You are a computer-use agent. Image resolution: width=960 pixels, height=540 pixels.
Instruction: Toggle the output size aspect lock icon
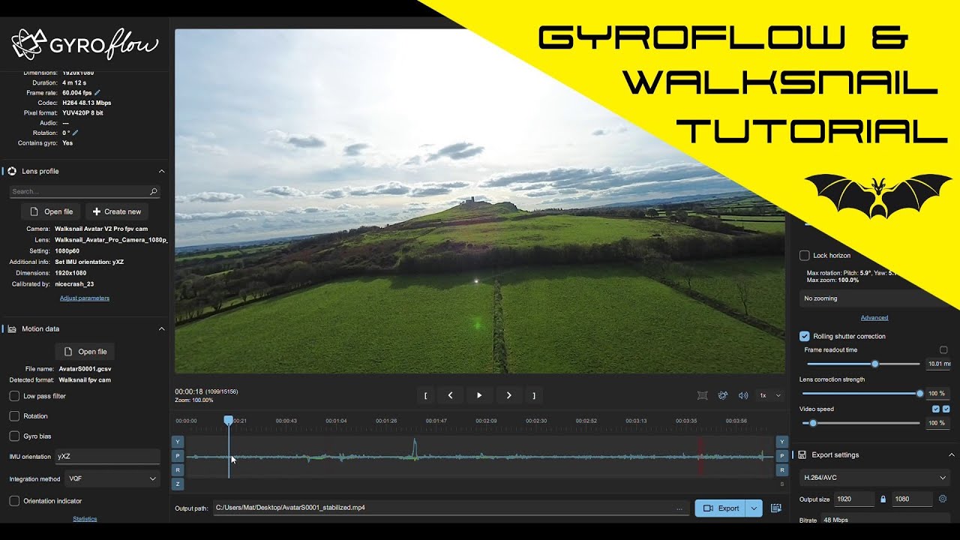tap(883, 499)
